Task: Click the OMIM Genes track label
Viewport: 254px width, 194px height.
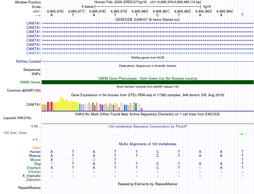Action: 30,82
